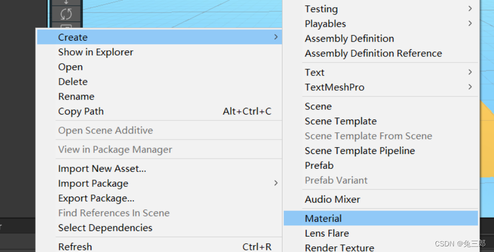Select Import New Asset...
This screenshot has height=252, width=494.
pos(102,168)
